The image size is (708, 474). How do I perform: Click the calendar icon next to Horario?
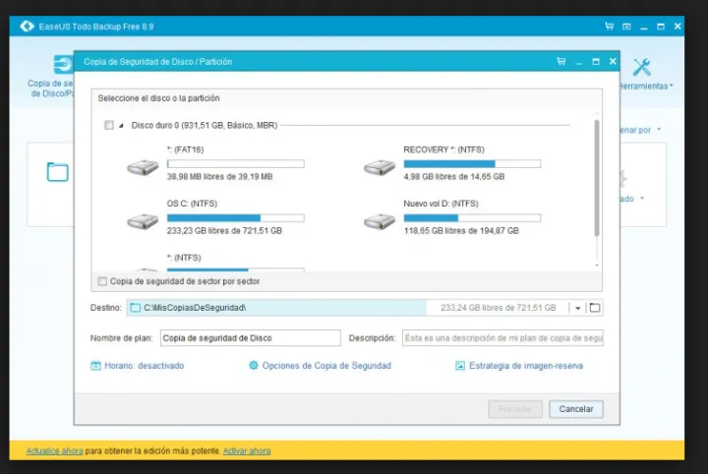point(95,366)
